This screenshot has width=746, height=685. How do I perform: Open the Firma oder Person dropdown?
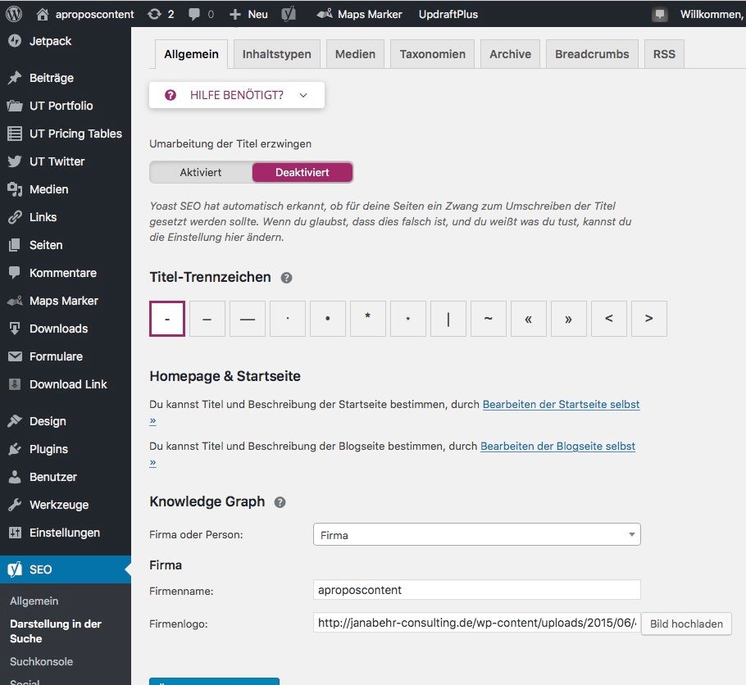click(477, 535)
